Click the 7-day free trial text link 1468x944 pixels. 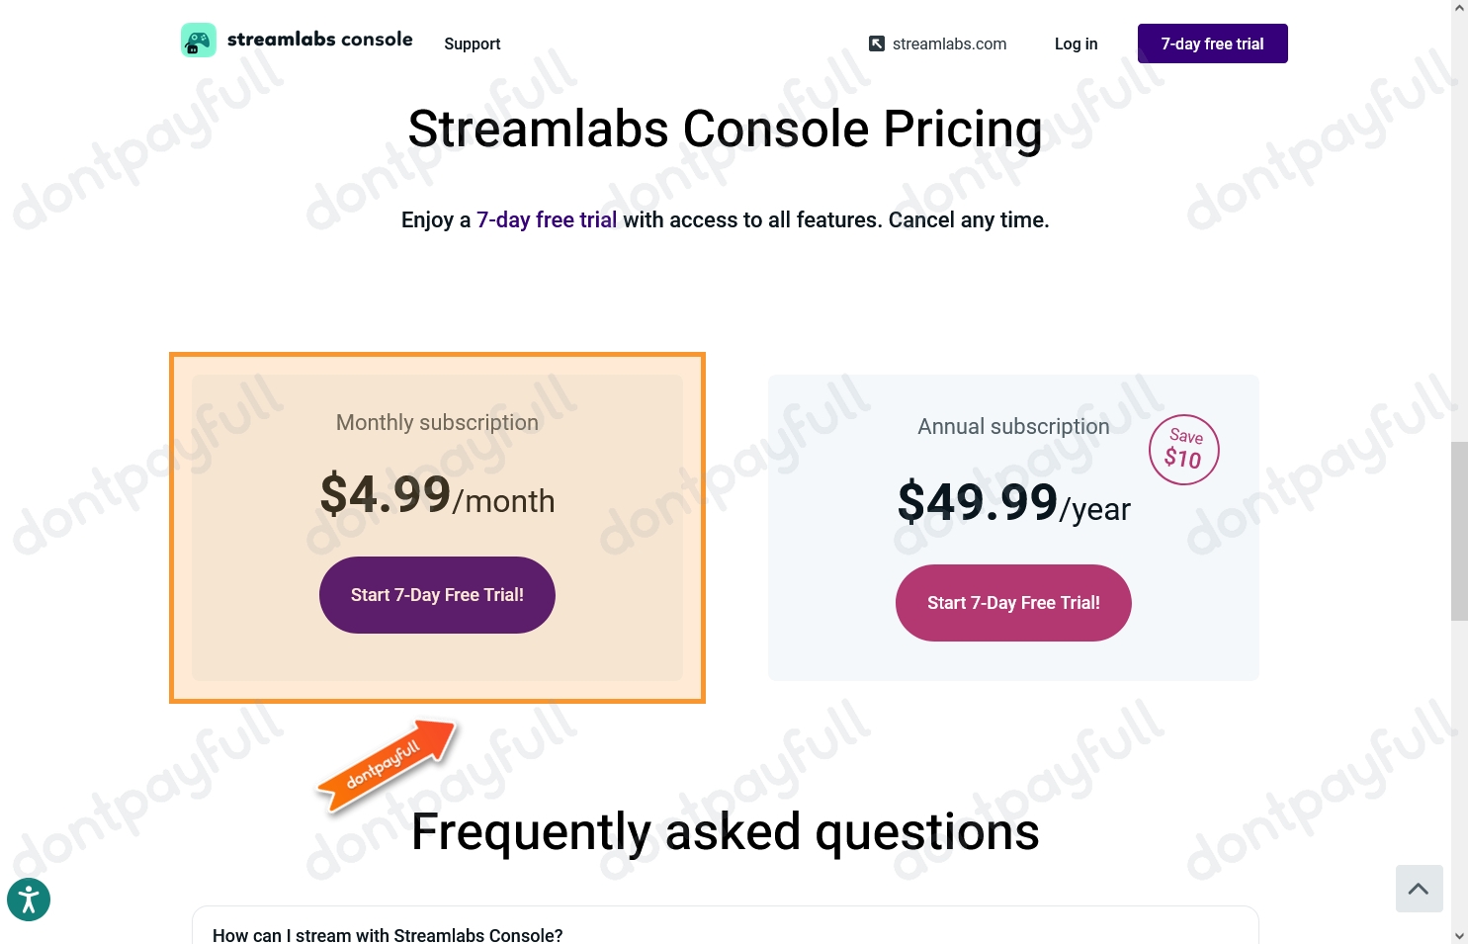tap(547, 219)
